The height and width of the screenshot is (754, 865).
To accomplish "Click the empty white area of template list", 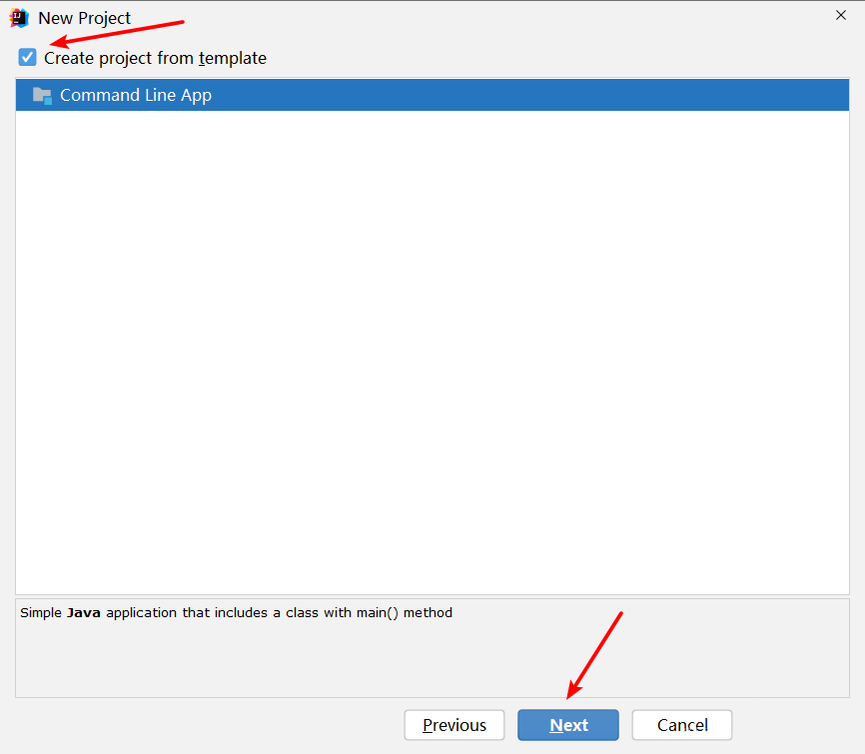I will coord(432,353).
